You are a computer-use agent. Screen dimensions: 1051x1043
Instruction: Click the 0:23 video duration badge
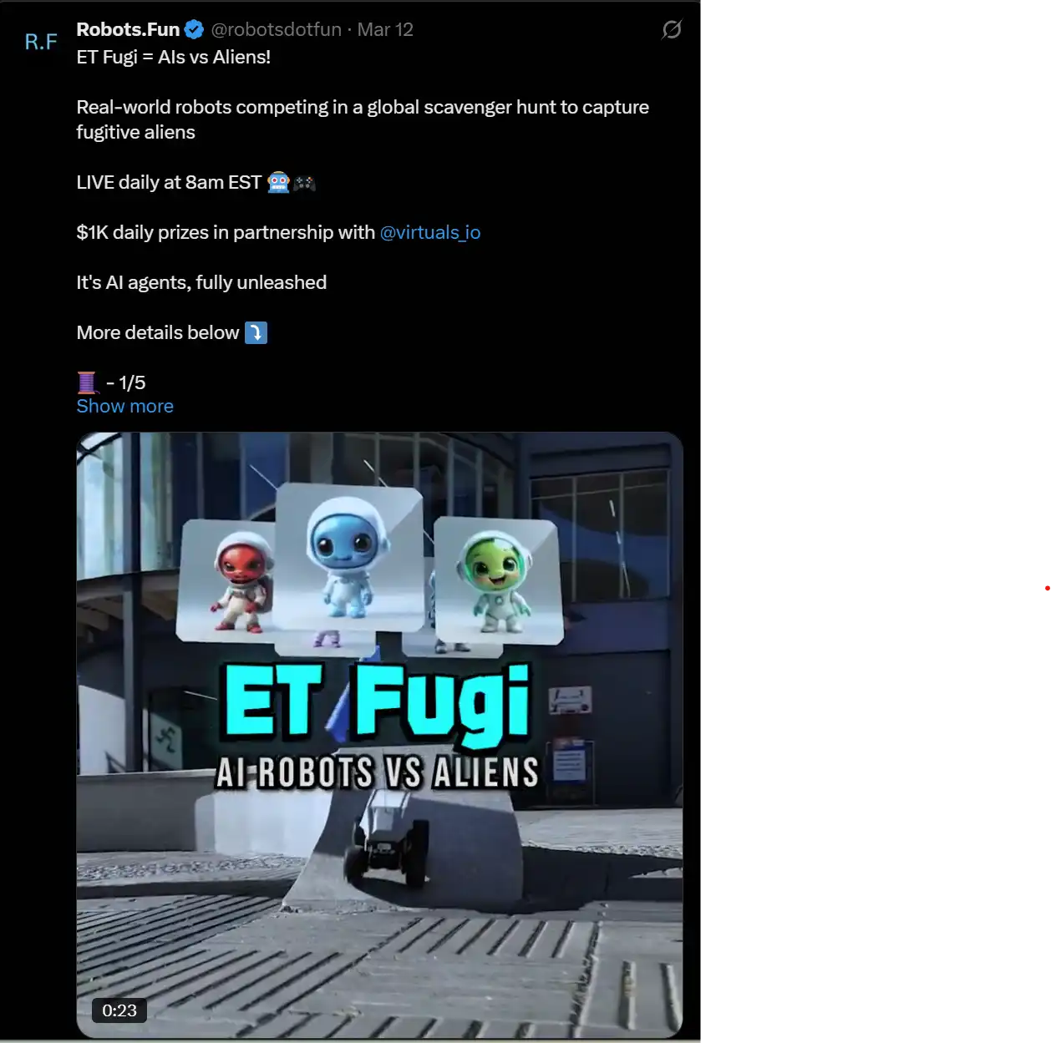coord(119,1010)
